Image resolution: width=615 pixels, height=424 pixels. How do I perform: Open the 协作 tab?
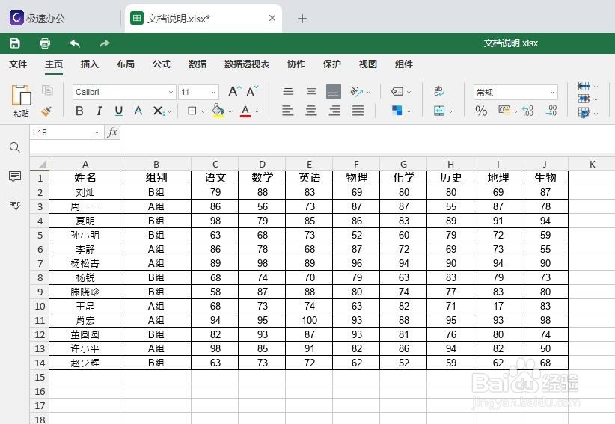pos(296,64)
